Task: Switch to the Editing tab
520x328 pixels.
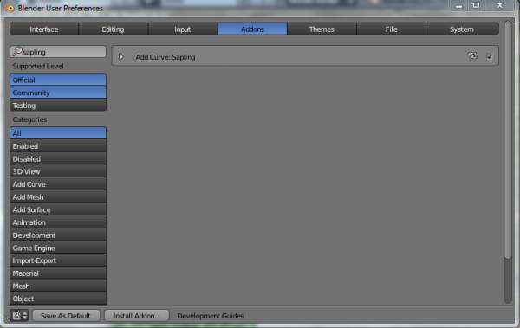Action: coord(113,29)
